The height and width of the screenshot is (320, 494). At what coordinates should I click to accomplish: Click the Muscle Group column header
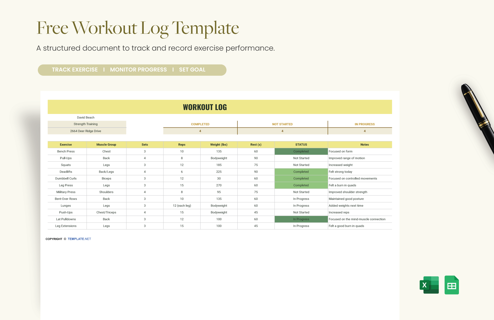tap(106, 144)
